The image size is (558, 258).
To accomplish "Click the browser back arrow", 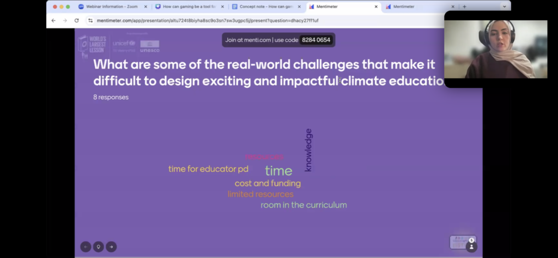I will (x=53, y=20).
